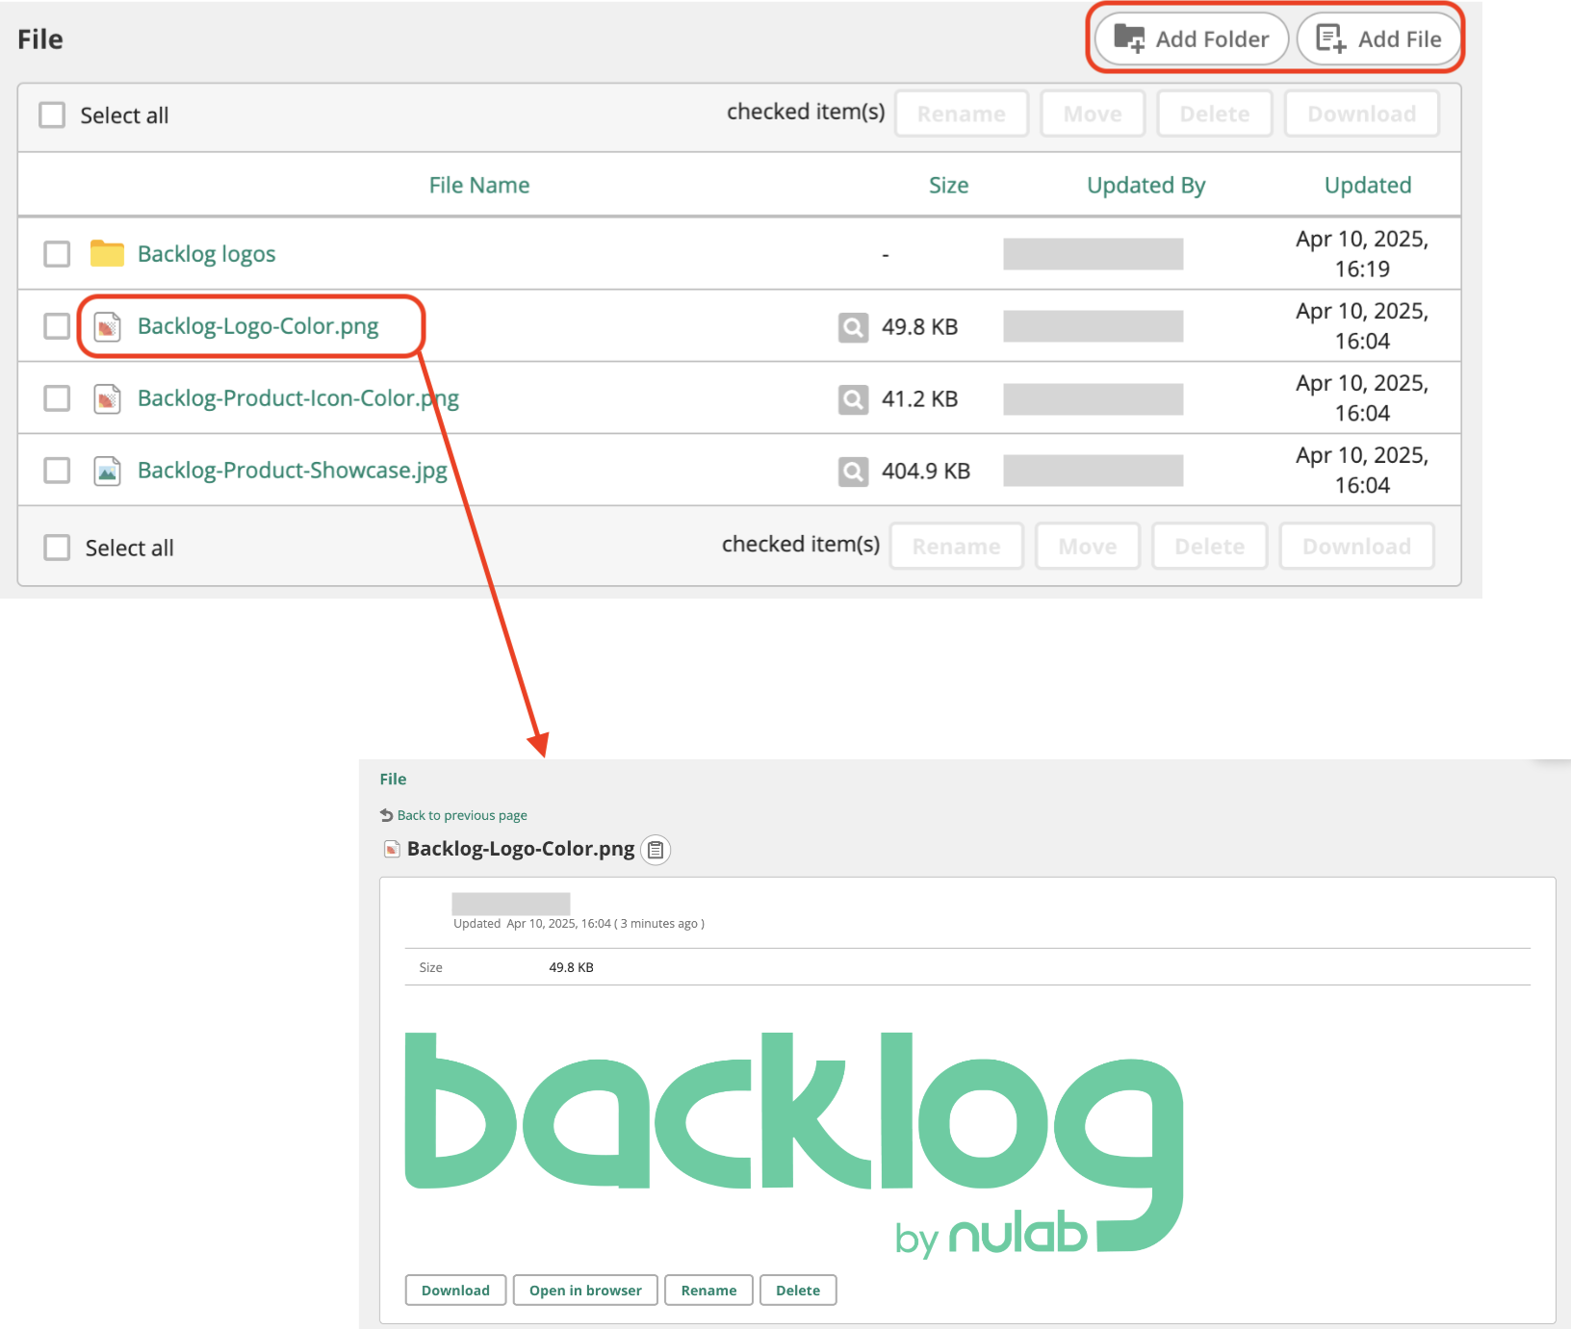This screenshot has height=1330, width=1571.
Task: Sort by the Updated By column header
Action: coord(1146,186)
